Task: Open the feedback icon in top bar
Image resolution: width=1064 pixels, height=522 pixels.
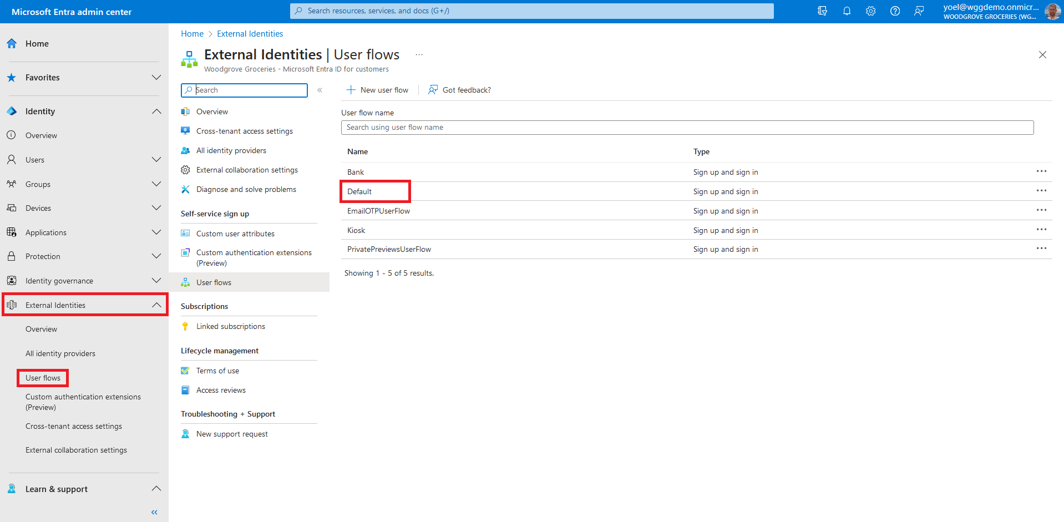Action: (919, 11)
